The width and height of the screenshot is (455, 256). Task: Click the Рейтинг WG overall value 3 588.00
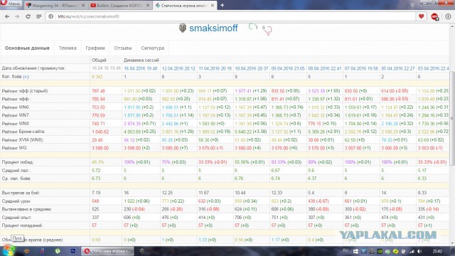(100, 148)
